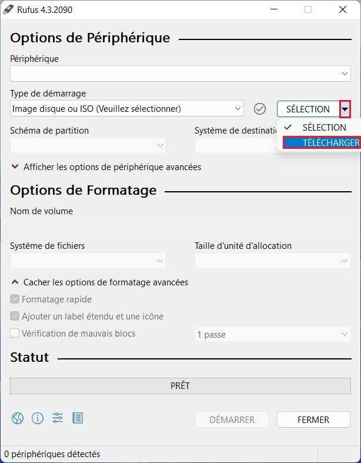Image resolution: width=361 pixels, height=463 pixels.
Task: Open Type de démarrage dropdown
Action: point(127,109)
